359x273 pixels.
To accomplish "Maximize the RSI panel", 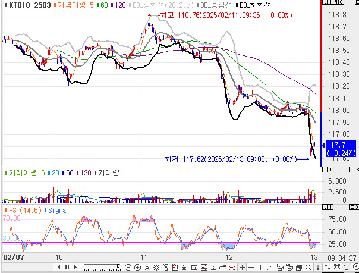I will 352,207.
